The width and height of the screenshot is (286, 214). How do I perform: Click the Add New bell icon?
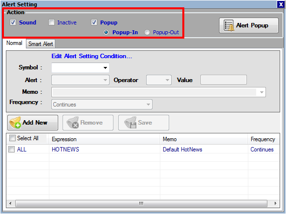point(15,123)
